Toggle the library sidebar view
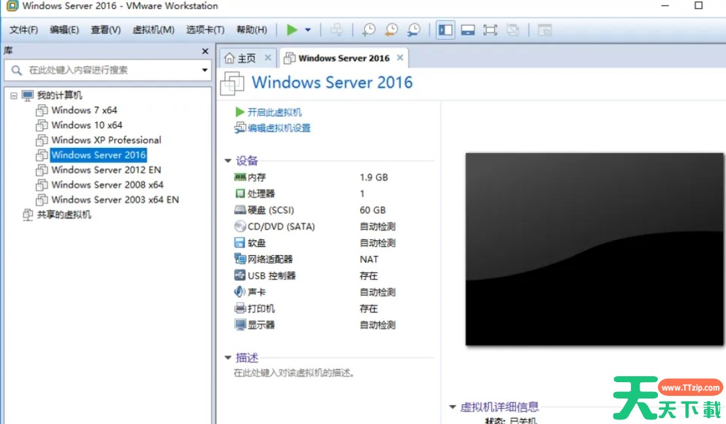Viewport: 726px width, 424px height. click(x=446, y=29)
